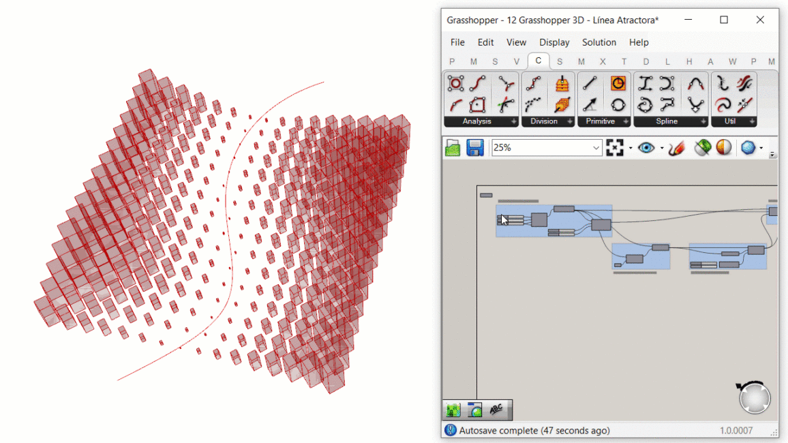Click the canvas navigation compass widget

pos(754,398)
